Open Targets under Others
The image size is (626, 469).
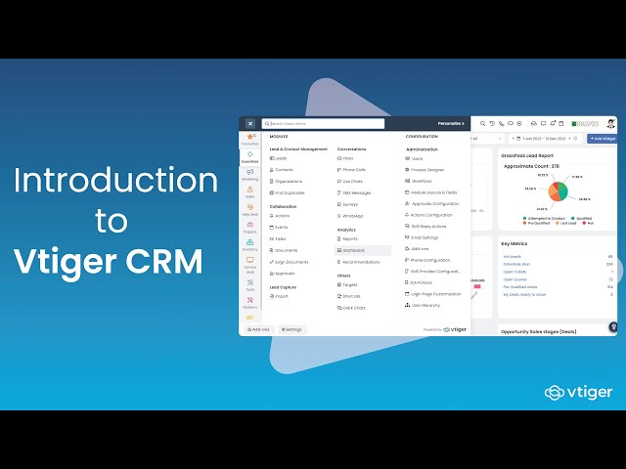pyautogui.click(x=347, y=284)
